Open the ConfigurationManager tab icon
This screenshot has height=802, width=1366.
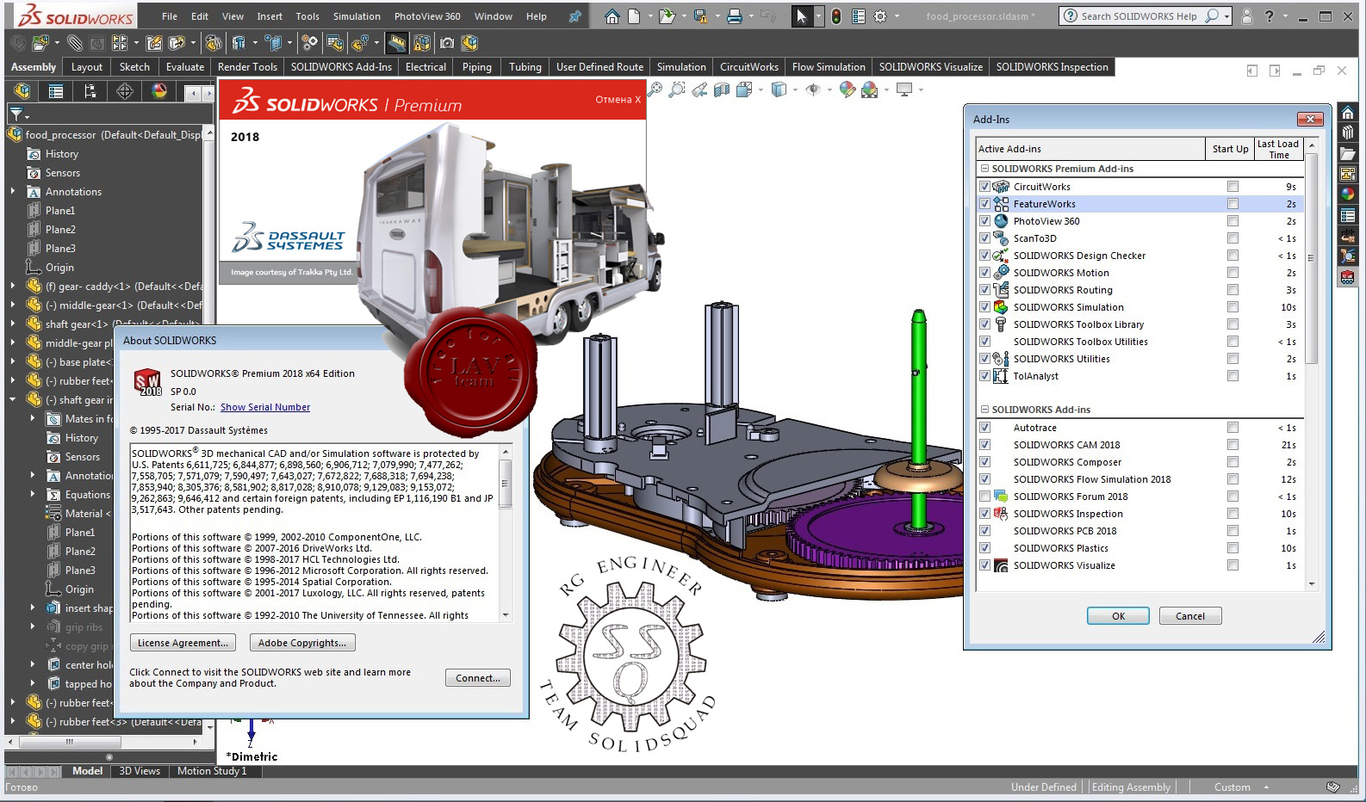pos(90,91)
